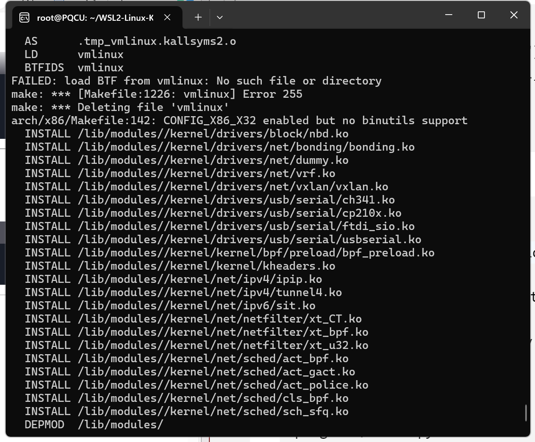Close the terminal window
Viewport: 535px width, 442px height.
pos(514,15)
